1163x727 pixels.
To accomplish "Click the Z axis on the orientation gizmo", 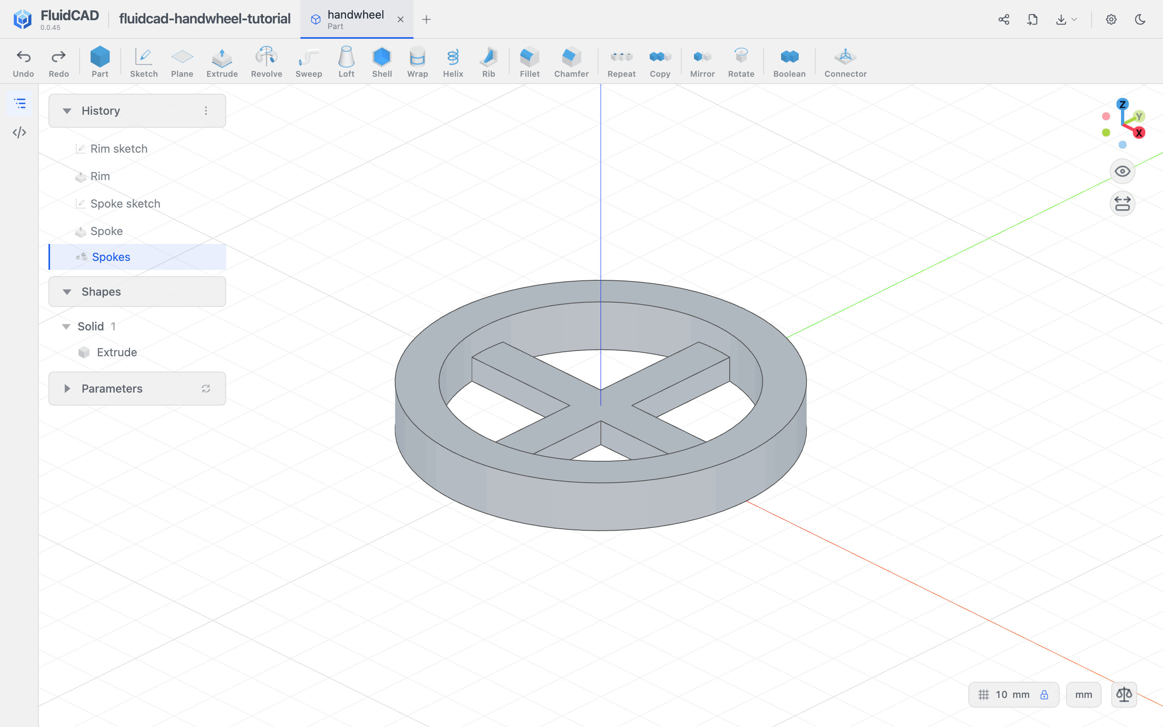I will pyautogui.click(x=1122, y=104).
